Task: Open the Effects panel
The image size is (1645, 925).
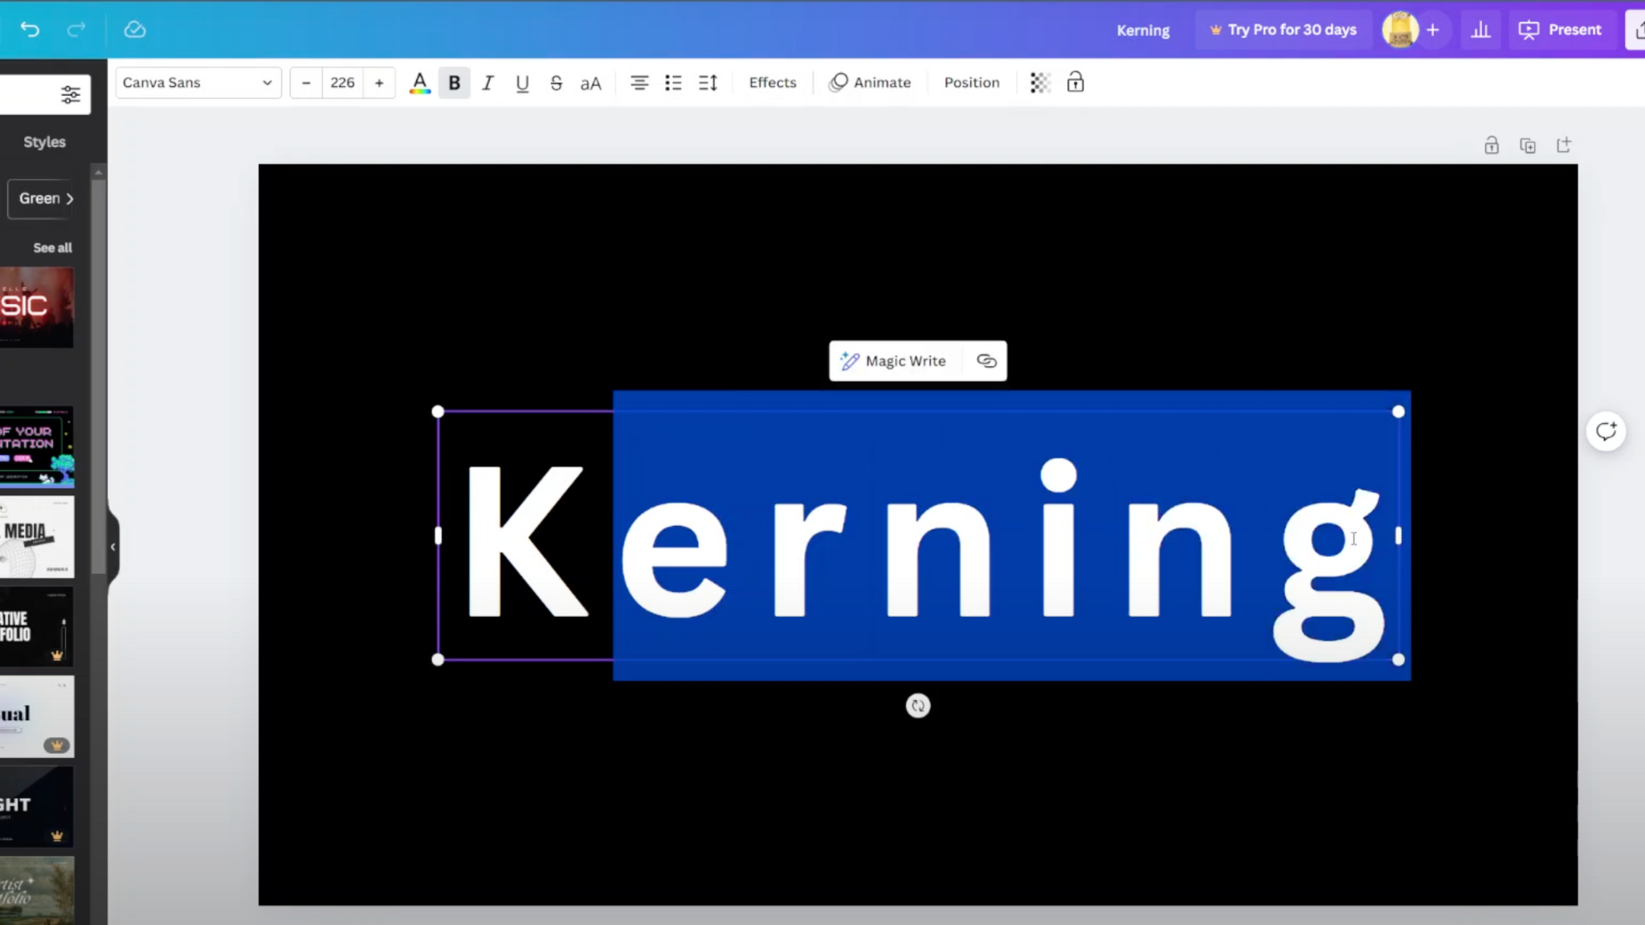Action: tap(773, 83)
